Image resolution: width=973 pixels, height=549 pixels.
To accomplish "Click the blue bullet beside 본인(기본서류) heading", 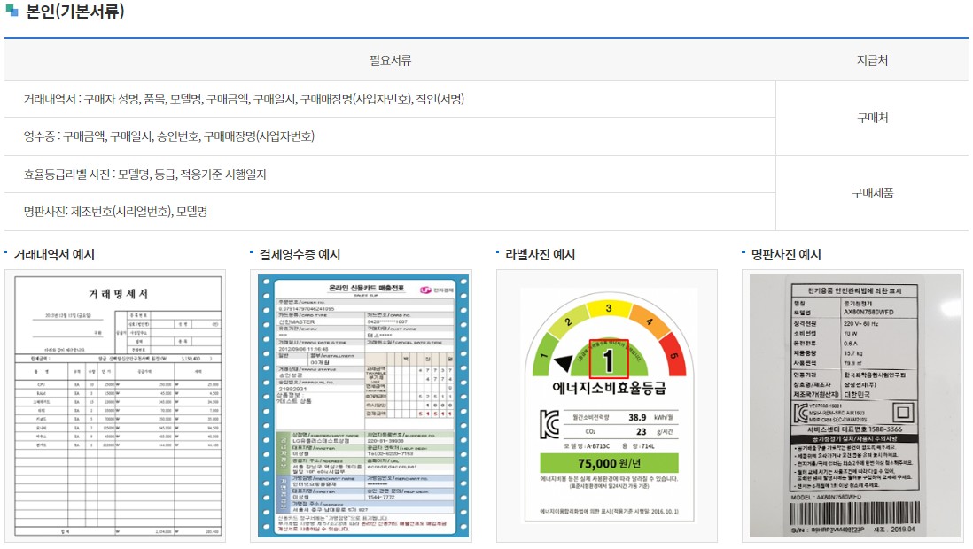I will tap(12, 12).
